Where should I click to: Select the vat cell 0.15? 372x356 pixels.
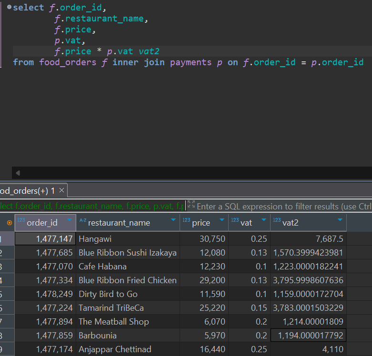pyautogui.click(x=249, y=307)
